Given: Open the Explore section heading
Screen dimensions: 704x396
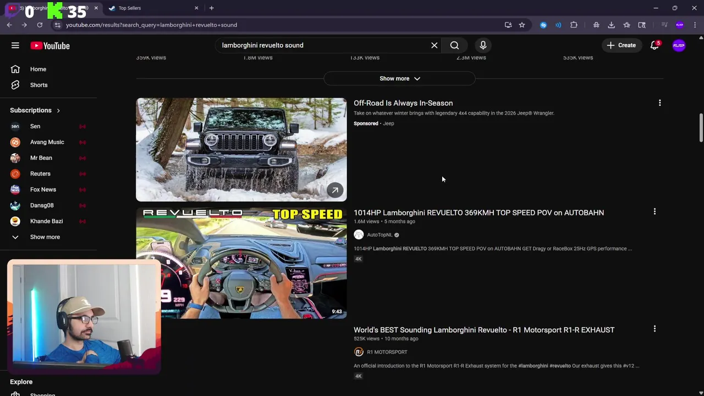Looking at the screenshot, I should pyautogui.click(x=21, y=382).
